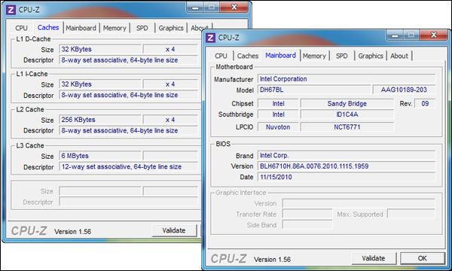Close the back CPU-Z Caches window
This screenshot has width=452, height=271.
pyautogui.click(x=234, y=8)
